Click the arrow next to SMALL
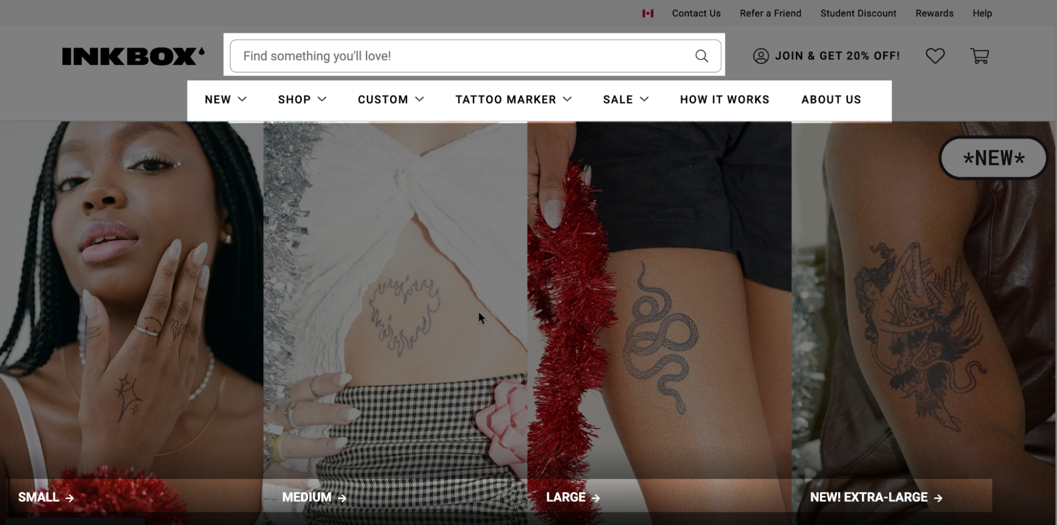This screenshot has height=525, width=1057. point(69,498)
